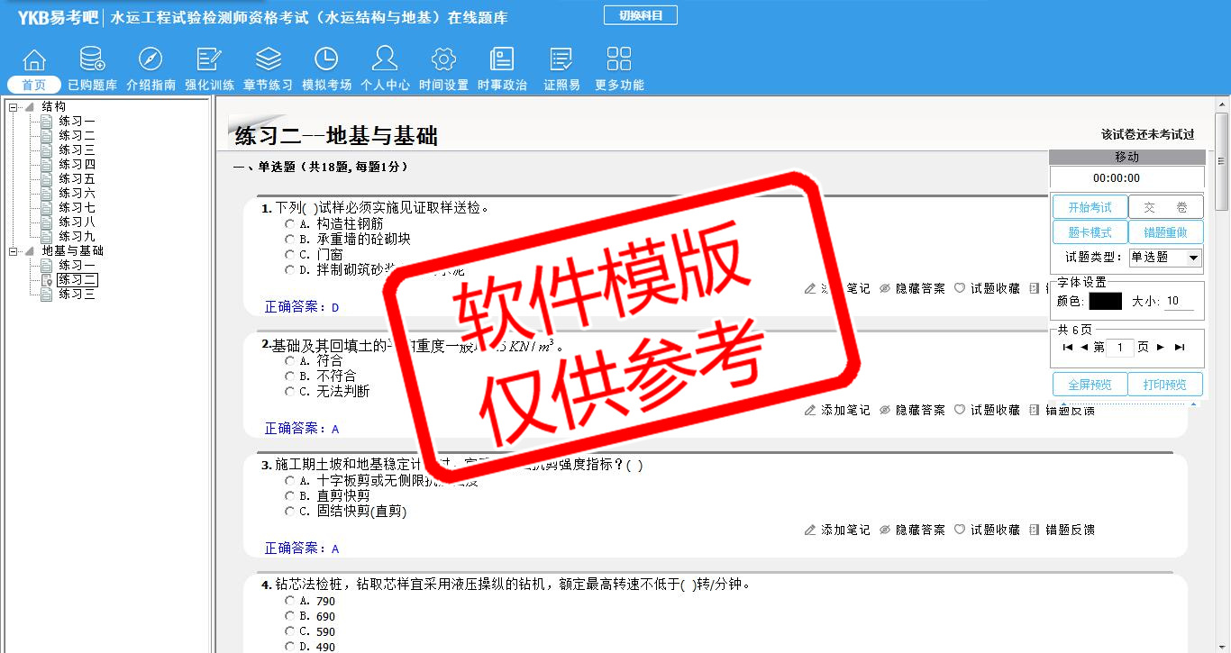Click the 开始考试 button
1231x653 pixels.
(1090, 207)
